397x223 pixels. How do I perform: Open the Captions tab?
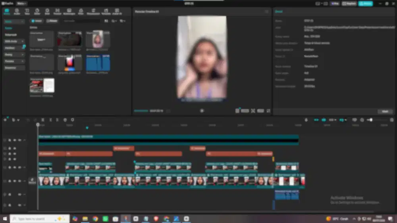[x=69, y=12]
